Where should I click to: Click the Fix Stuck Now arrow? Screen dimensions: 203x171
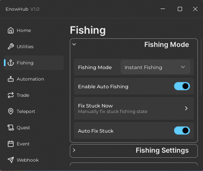coord(186,108)
